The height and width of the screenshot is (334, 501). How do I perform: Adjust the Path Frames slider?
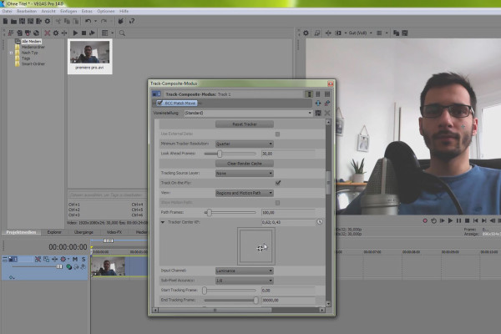(210, 213)
